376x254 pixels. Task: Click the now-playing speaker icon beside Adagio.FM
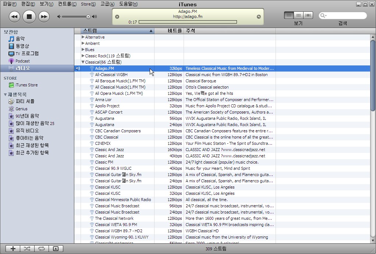tap(78, 68)
